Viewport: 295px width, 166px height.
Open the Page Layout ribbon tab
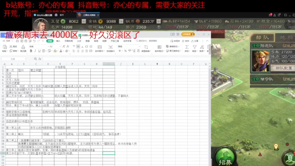tap(69, 41)
